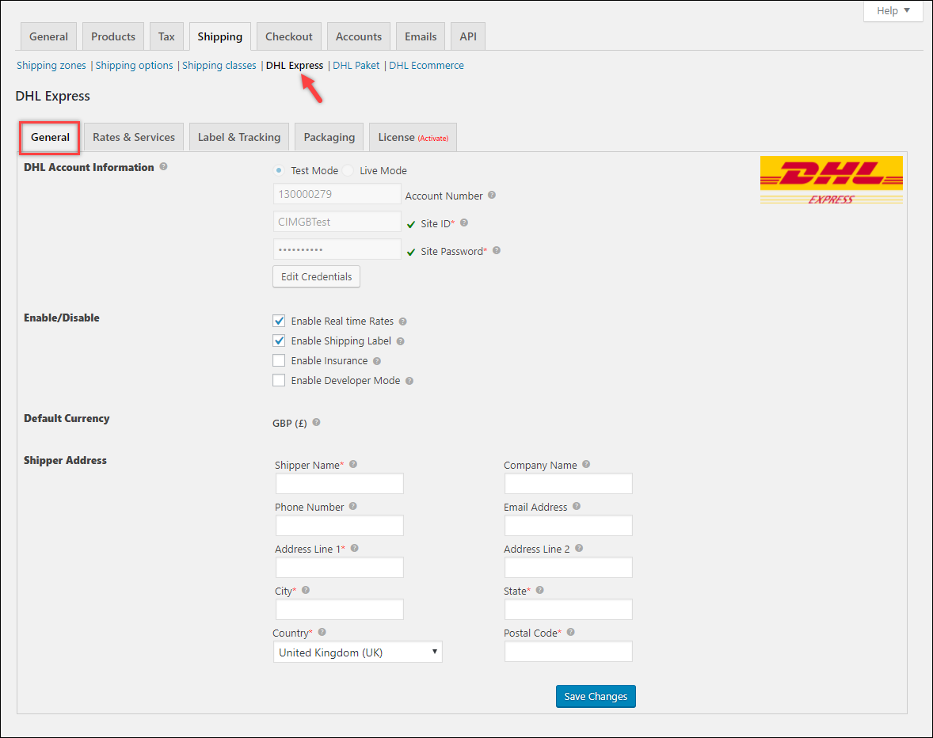Image resolution: width=933 pixels, height=738 pixels.
Task: Click the State input field
Action: pos(568,610)
